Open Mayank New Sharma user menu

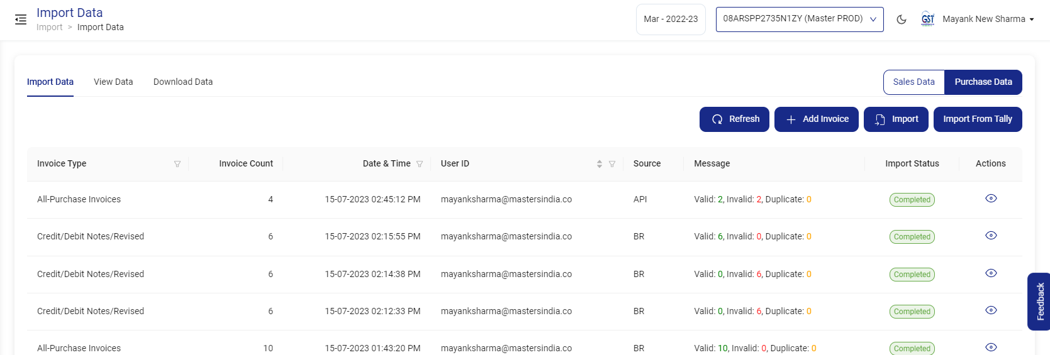coord(988,19)
